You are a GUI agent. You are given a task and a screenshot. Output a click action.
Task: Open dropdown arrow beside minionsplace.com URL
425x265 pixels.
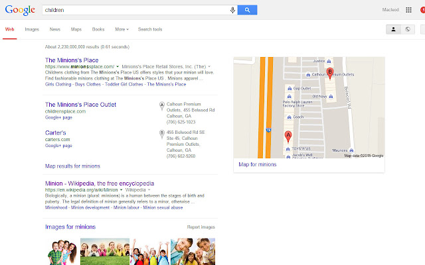click(118, 66)
